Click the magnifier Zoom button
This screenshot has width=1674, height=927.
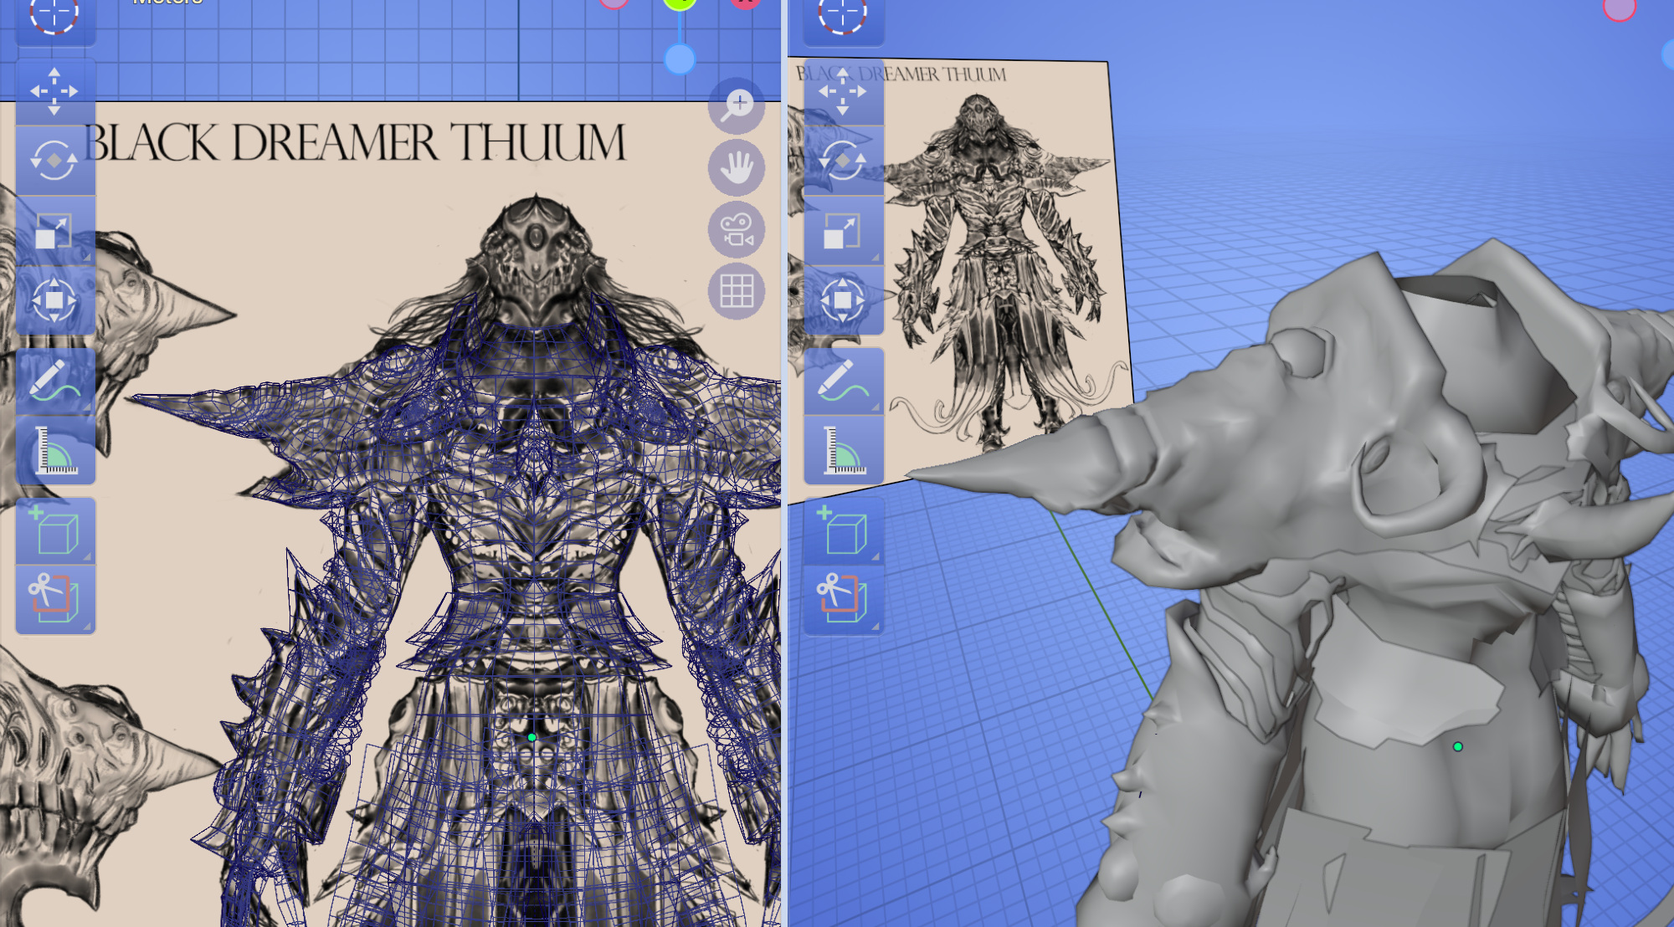pos(737,106)
